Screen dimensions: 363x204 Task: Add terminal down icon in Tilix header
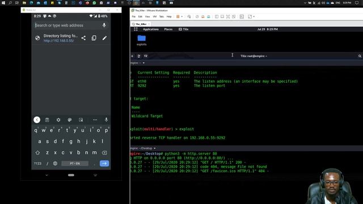pyautogui.click(x=146, y=56)
